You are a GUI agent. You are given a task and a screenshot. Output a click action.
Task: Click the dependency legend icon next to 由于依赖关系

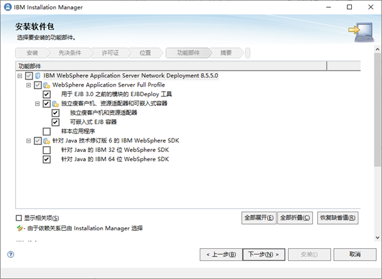[x=19, y=228]
